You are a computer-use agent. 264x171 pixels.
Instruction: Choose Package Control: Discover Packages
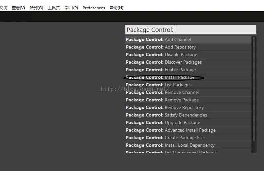point(188,62)
